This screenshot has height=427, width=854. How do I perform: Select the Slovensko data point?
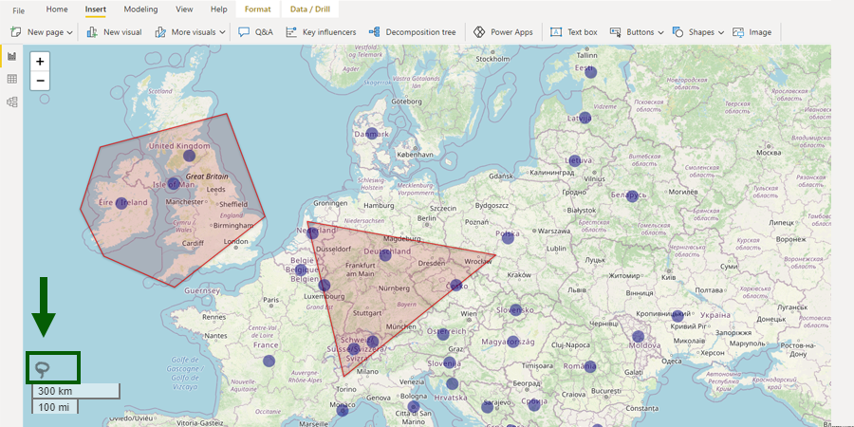coord(515,310)
